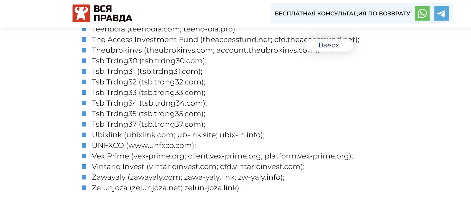Click the Tsb Trdng35 list entry

pyautogui.click(x=148, y=114)
